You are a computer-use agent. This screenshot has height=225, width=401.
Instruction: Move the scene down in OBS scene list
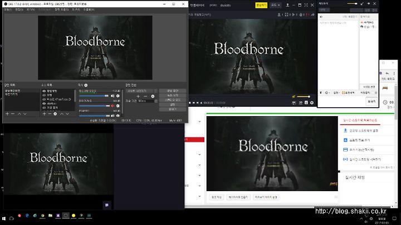coord(25,114)
